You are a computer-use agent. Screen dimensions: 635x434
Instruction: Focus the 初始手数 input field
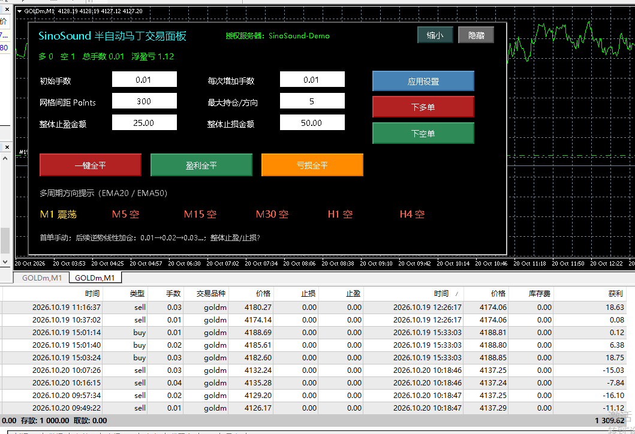tap(144, 79)
